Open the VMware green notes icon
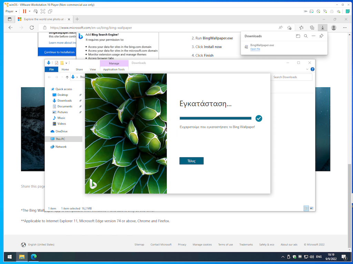This screenshot has height=264, width=353. tap(347, 11)
